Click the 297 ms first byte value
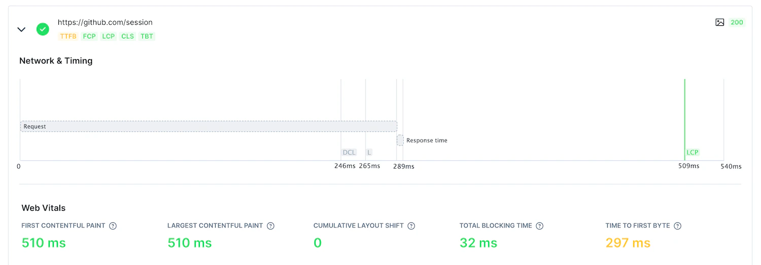 (x=628, y=243)
